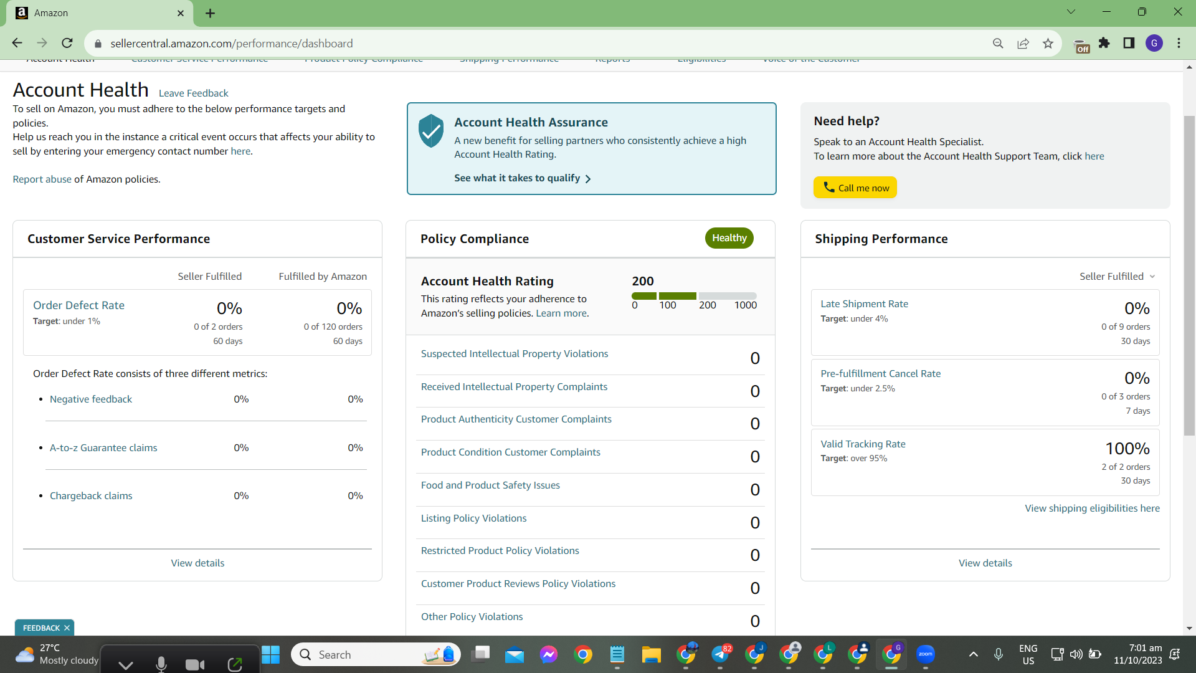
Task: View site information via the lock icon
Action: pos(97,44)
